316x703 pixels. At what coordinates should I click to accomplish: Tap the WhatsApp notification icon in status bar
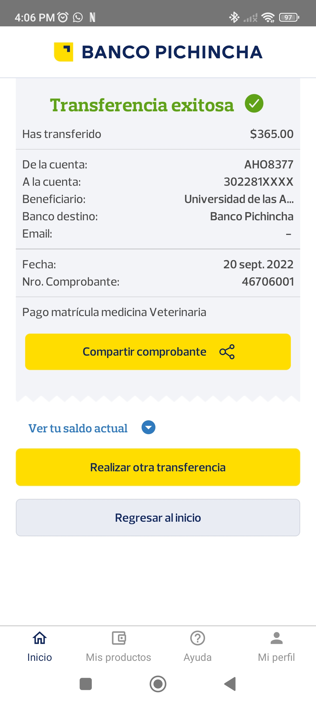[x=78, y=18]
